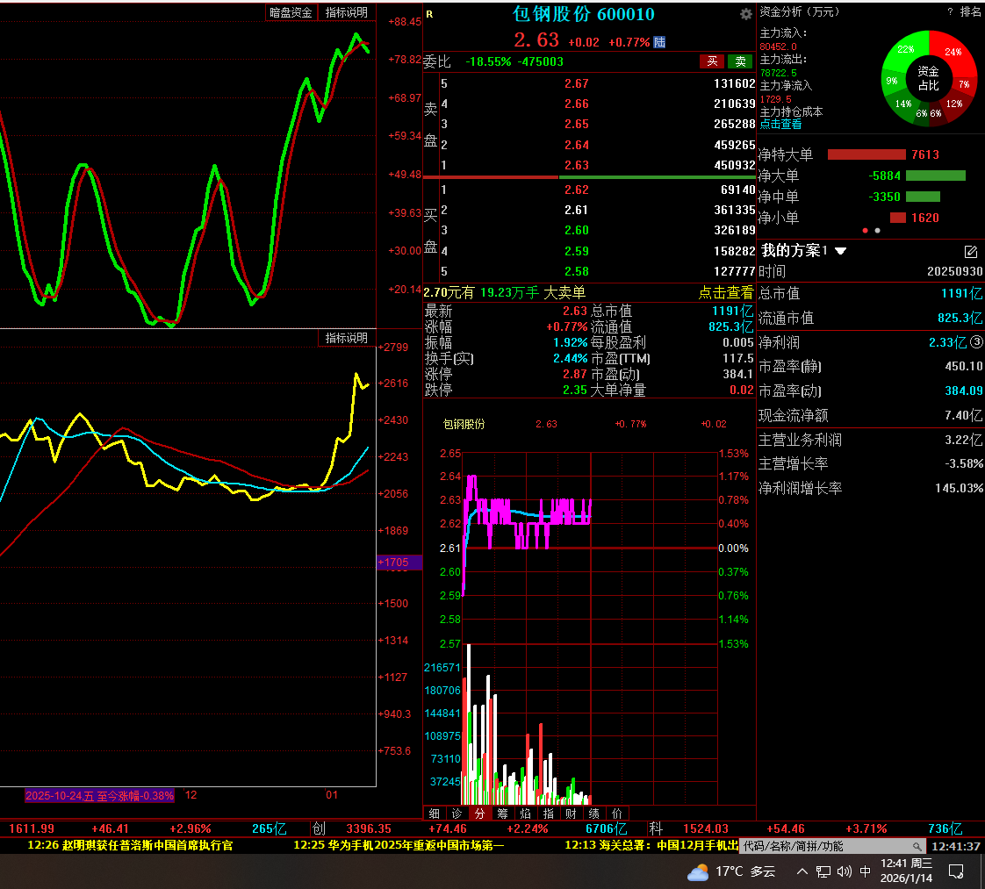Click the search magnifier in code box
The width and height of the screenshot is (985, 889).
pyautogui.click(x=917, y=846)
